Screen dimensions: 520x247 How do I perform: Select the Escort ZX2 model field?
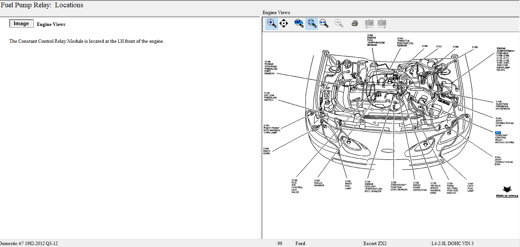tap(375, 244)
